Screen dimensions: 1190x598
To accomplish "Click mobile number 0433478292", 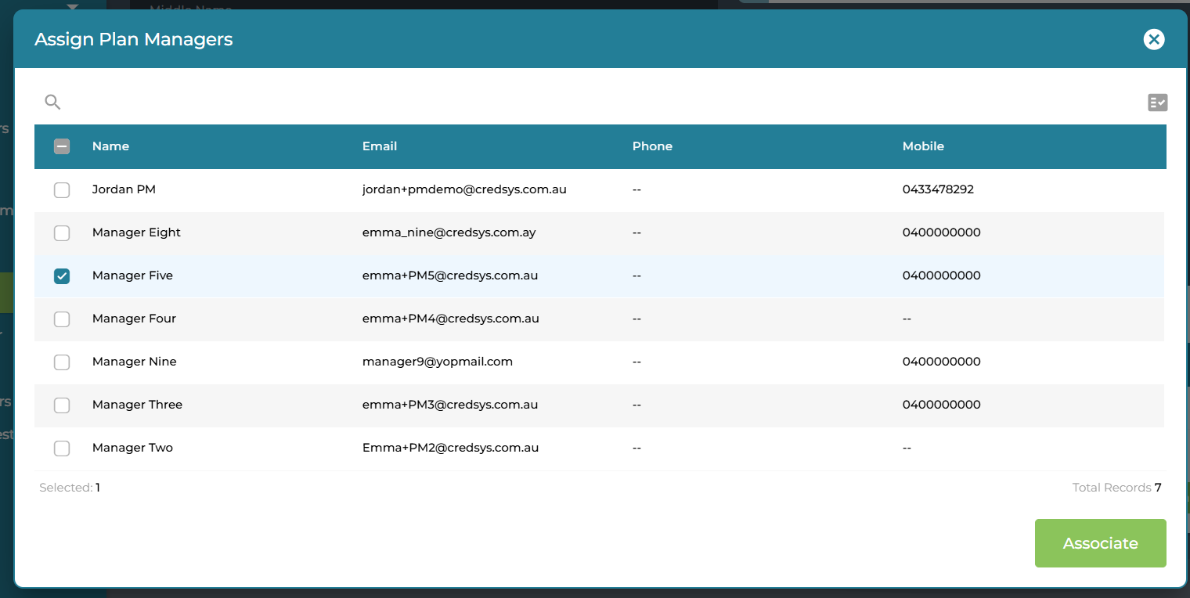I will [x=938, y=189].
